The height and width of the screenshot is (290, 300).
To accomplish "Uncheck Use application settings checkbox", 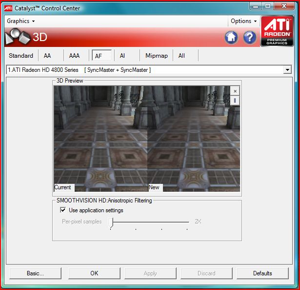I will coord(63,210).
